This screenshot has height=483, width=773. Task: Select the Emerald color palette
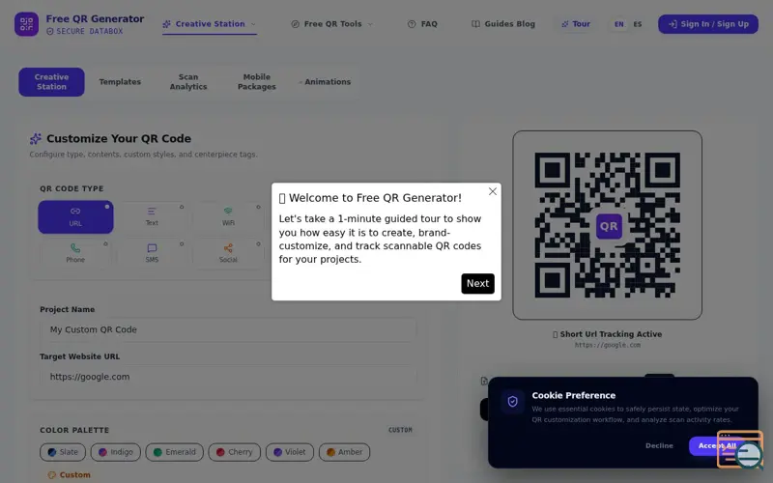(x=175, y=452)
